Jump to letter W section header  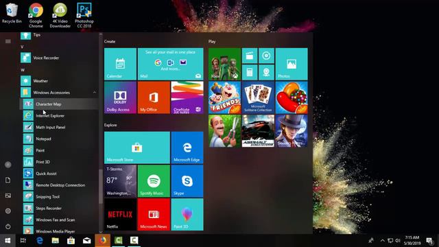click(23, 70)
